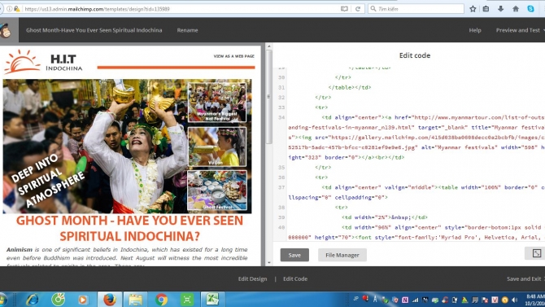Click the pane divider grip handle

coord(268,97)
